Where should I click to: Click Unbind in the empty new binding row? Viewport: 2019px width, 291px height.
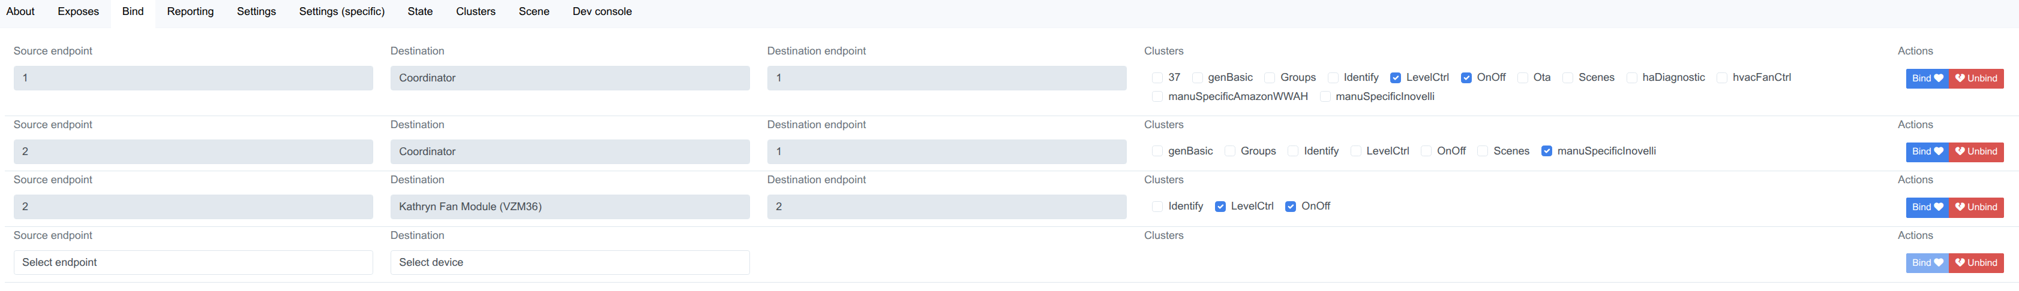[x=1976, y=263]
